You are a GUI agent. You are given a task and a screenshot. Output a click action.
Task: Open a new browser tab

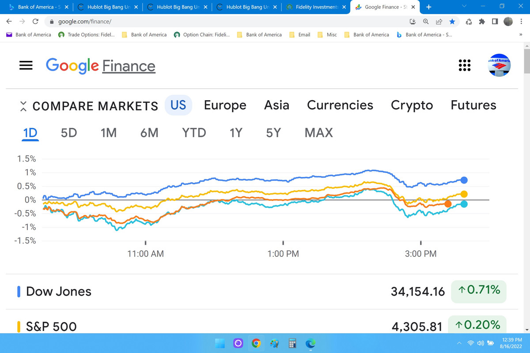coord(428,7)
